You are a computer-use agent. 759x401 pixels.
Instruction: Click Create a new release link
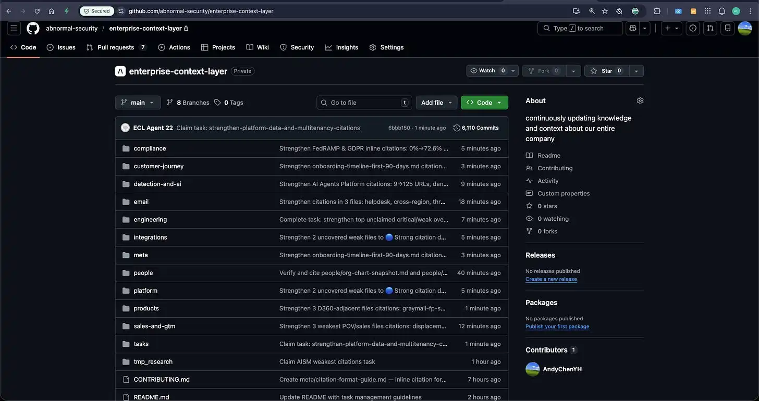click(551, 279)
